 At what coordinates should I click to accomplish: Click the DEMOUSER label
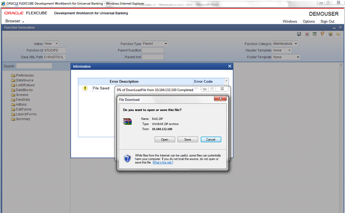click(324, 14)
